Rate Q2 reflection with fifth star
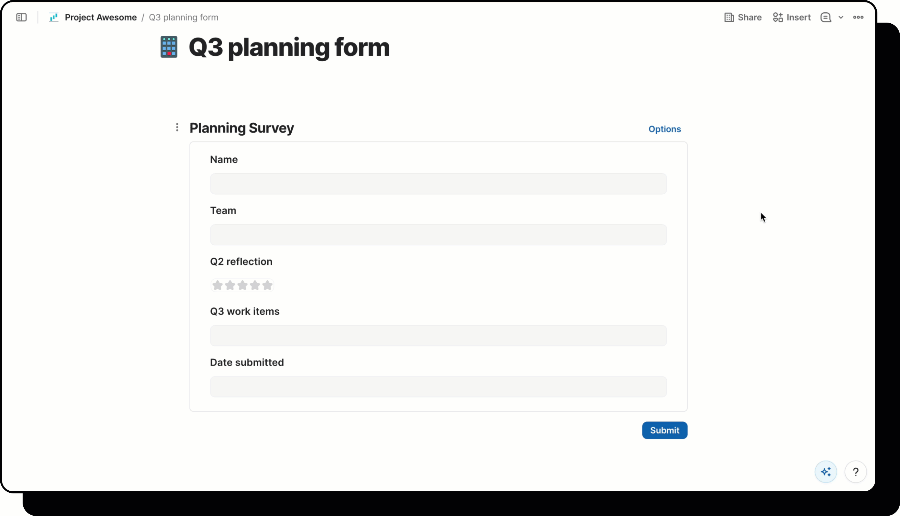Screen dimensions: 900x516 [267, 285]
